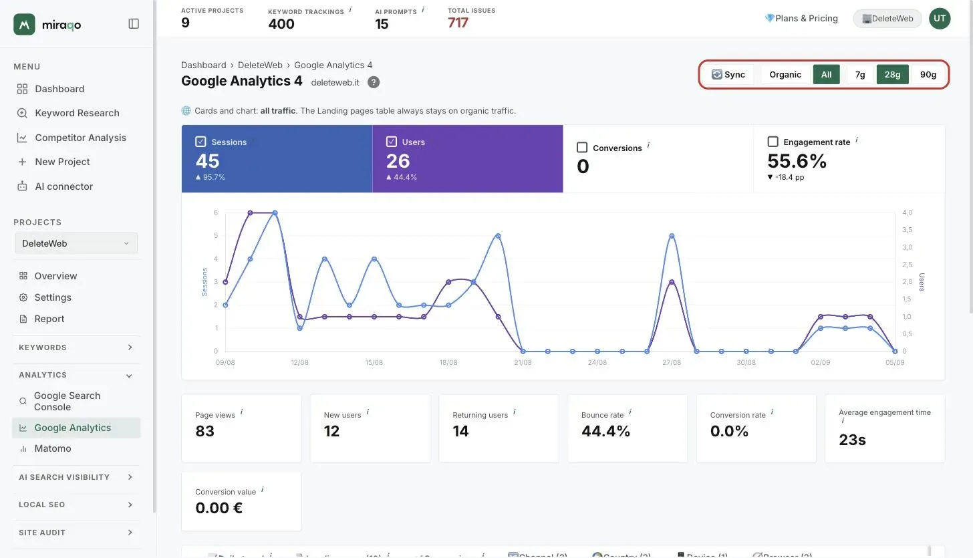Enable the Engagement rate checkbox
973x558 pixels.
click(x=773, y=142)
